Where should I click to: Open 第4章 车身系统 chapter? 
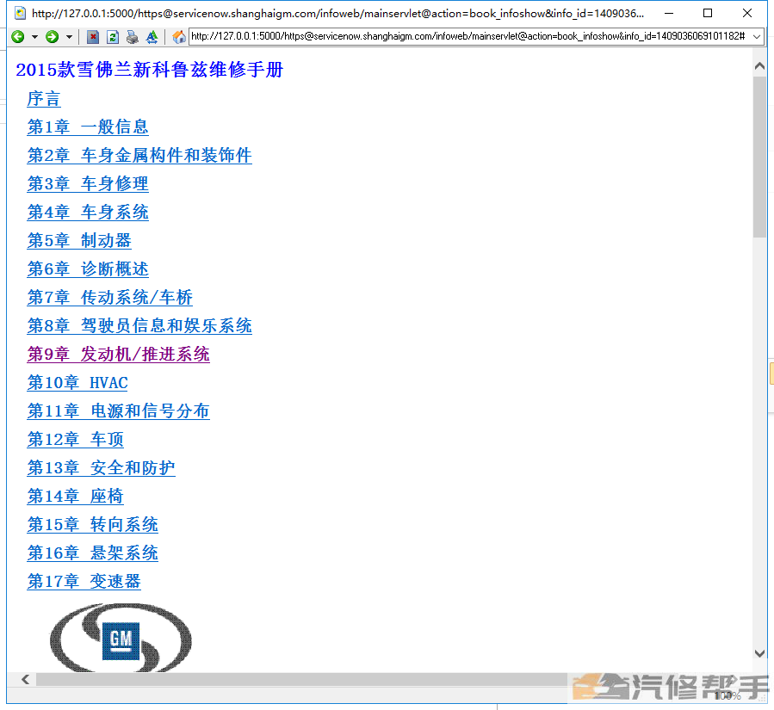point(88,213)
